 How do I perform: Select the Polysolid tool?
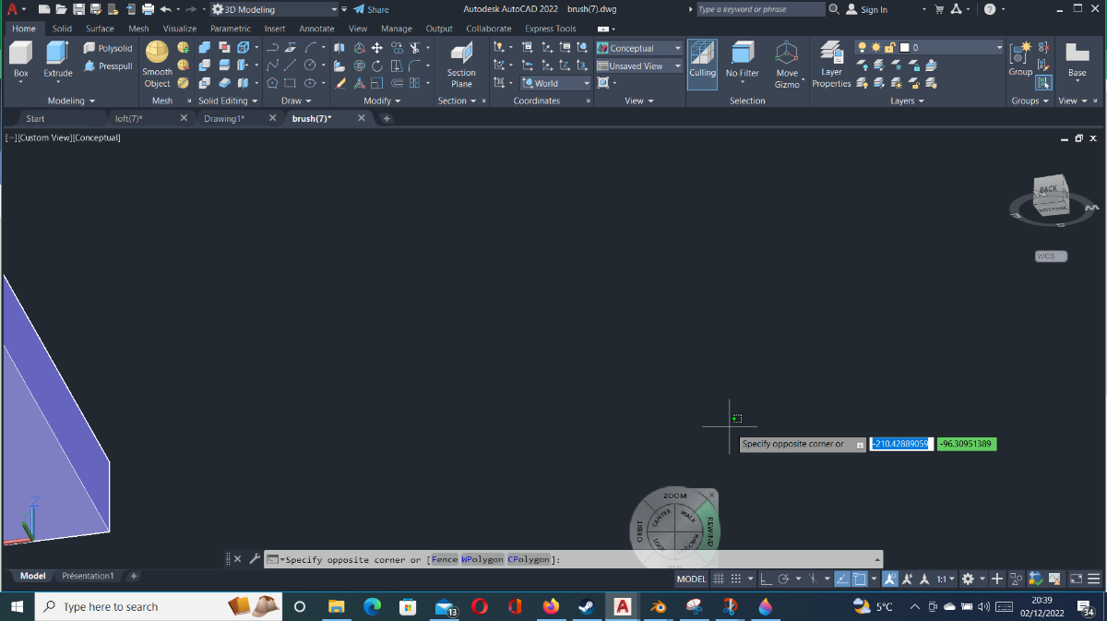[108, 48]
